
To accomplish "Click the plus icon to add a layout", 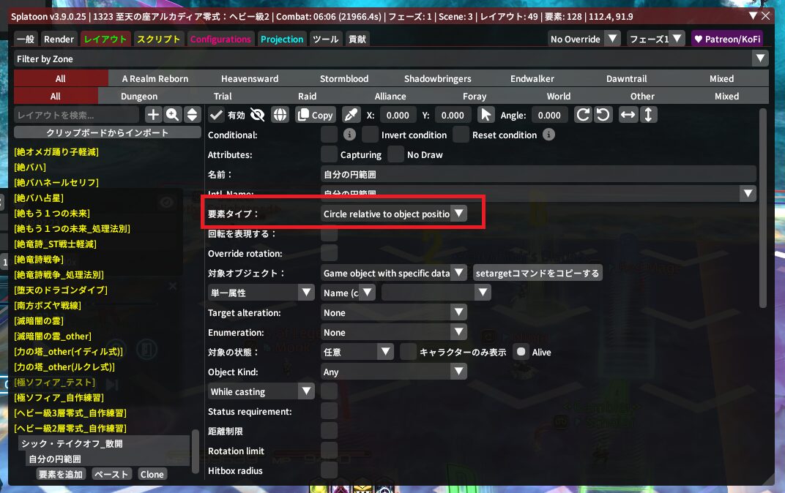I will point(153,114).
